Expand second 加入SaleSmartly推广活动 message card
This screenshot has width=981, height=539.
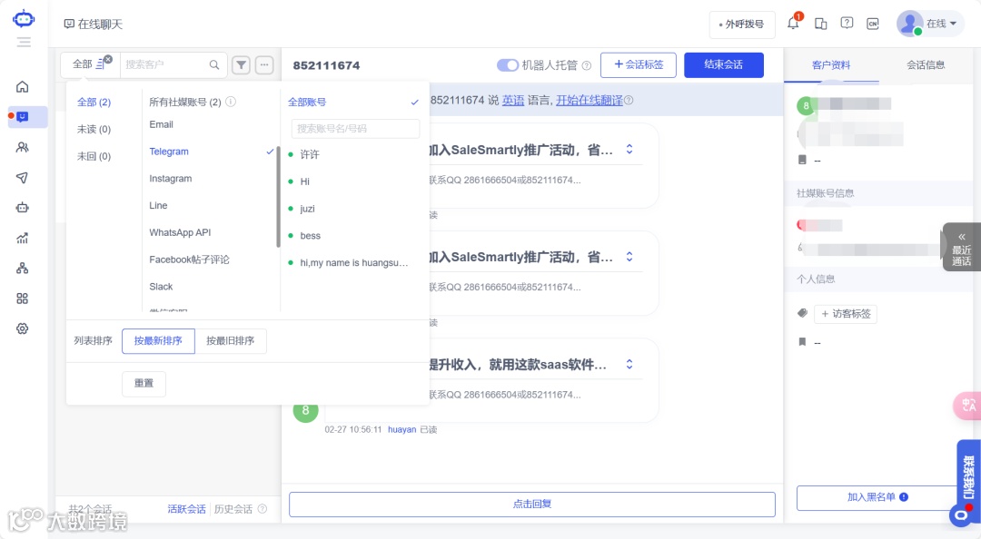629,257
